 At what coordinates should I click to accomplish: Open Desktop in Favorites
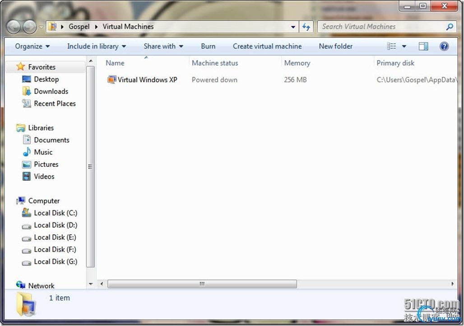46,79
